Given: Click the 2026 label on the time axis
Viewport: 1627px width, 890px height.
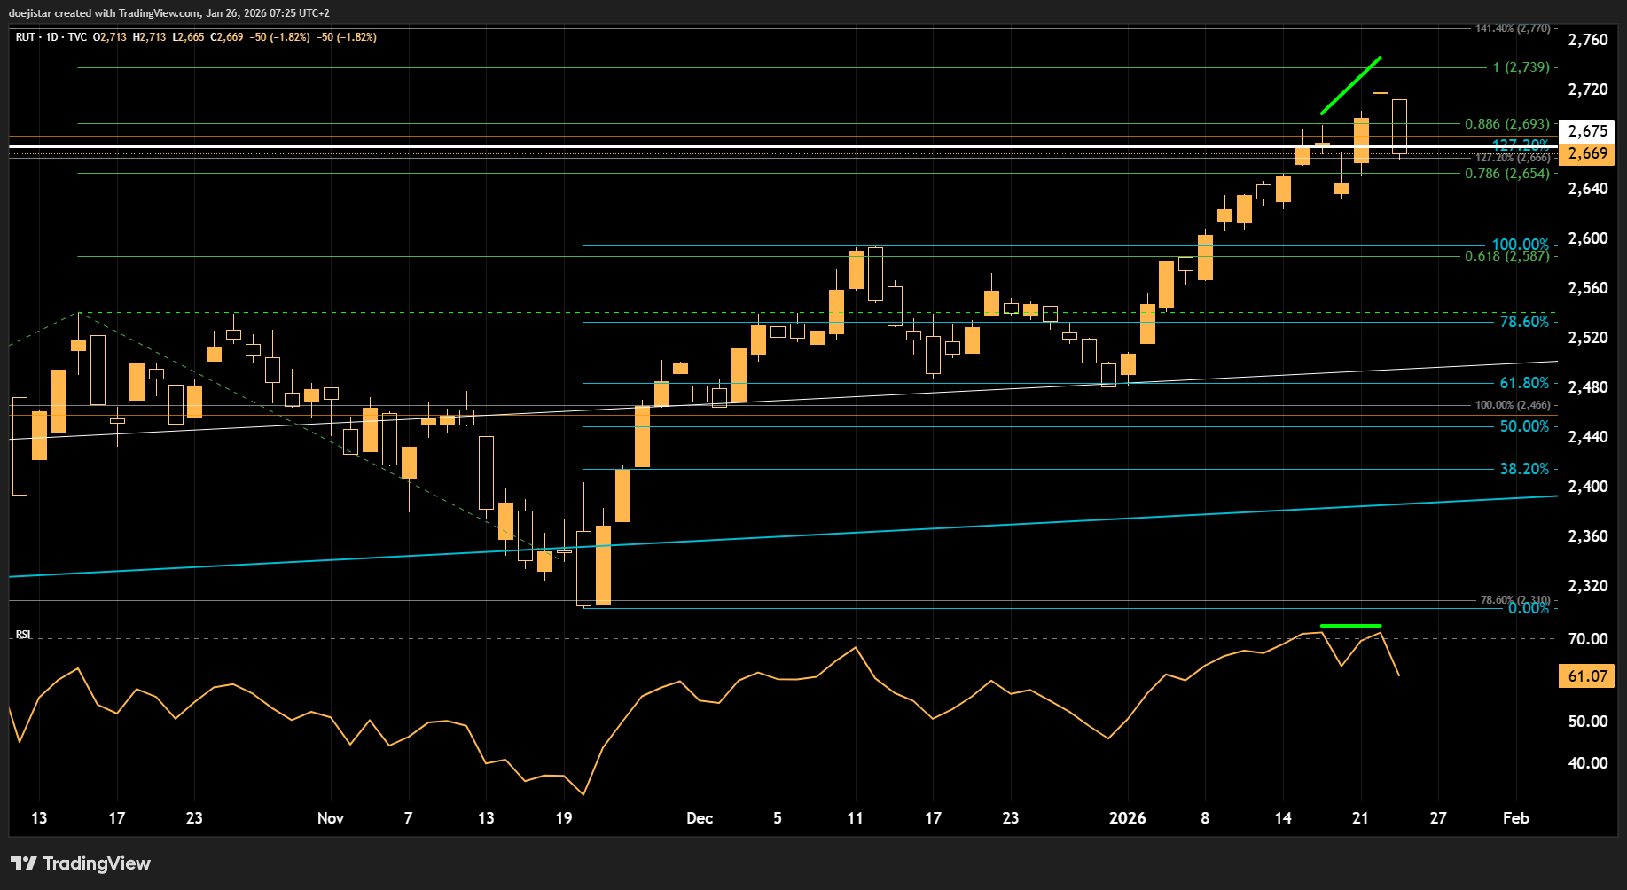Looking at the screenshot, I should (x=1127, y=818).
